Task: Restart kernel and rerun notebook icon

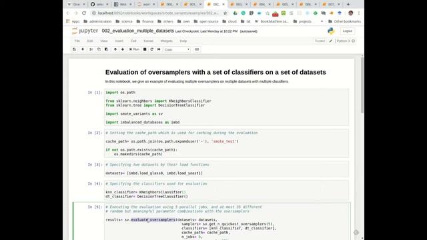Action: (159, 49)
